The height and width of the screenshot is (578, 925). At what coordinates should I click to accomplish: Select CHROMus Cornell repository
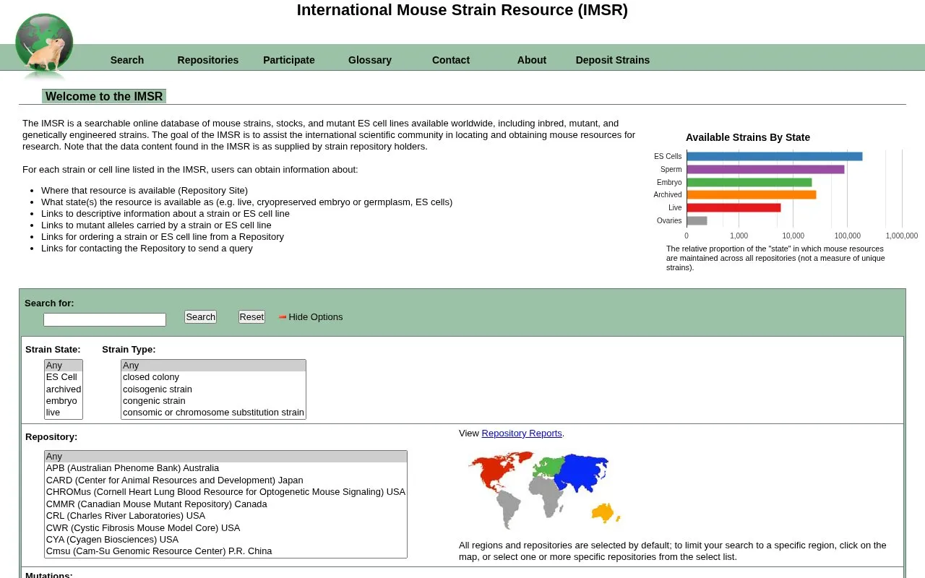tap(225, 492)
